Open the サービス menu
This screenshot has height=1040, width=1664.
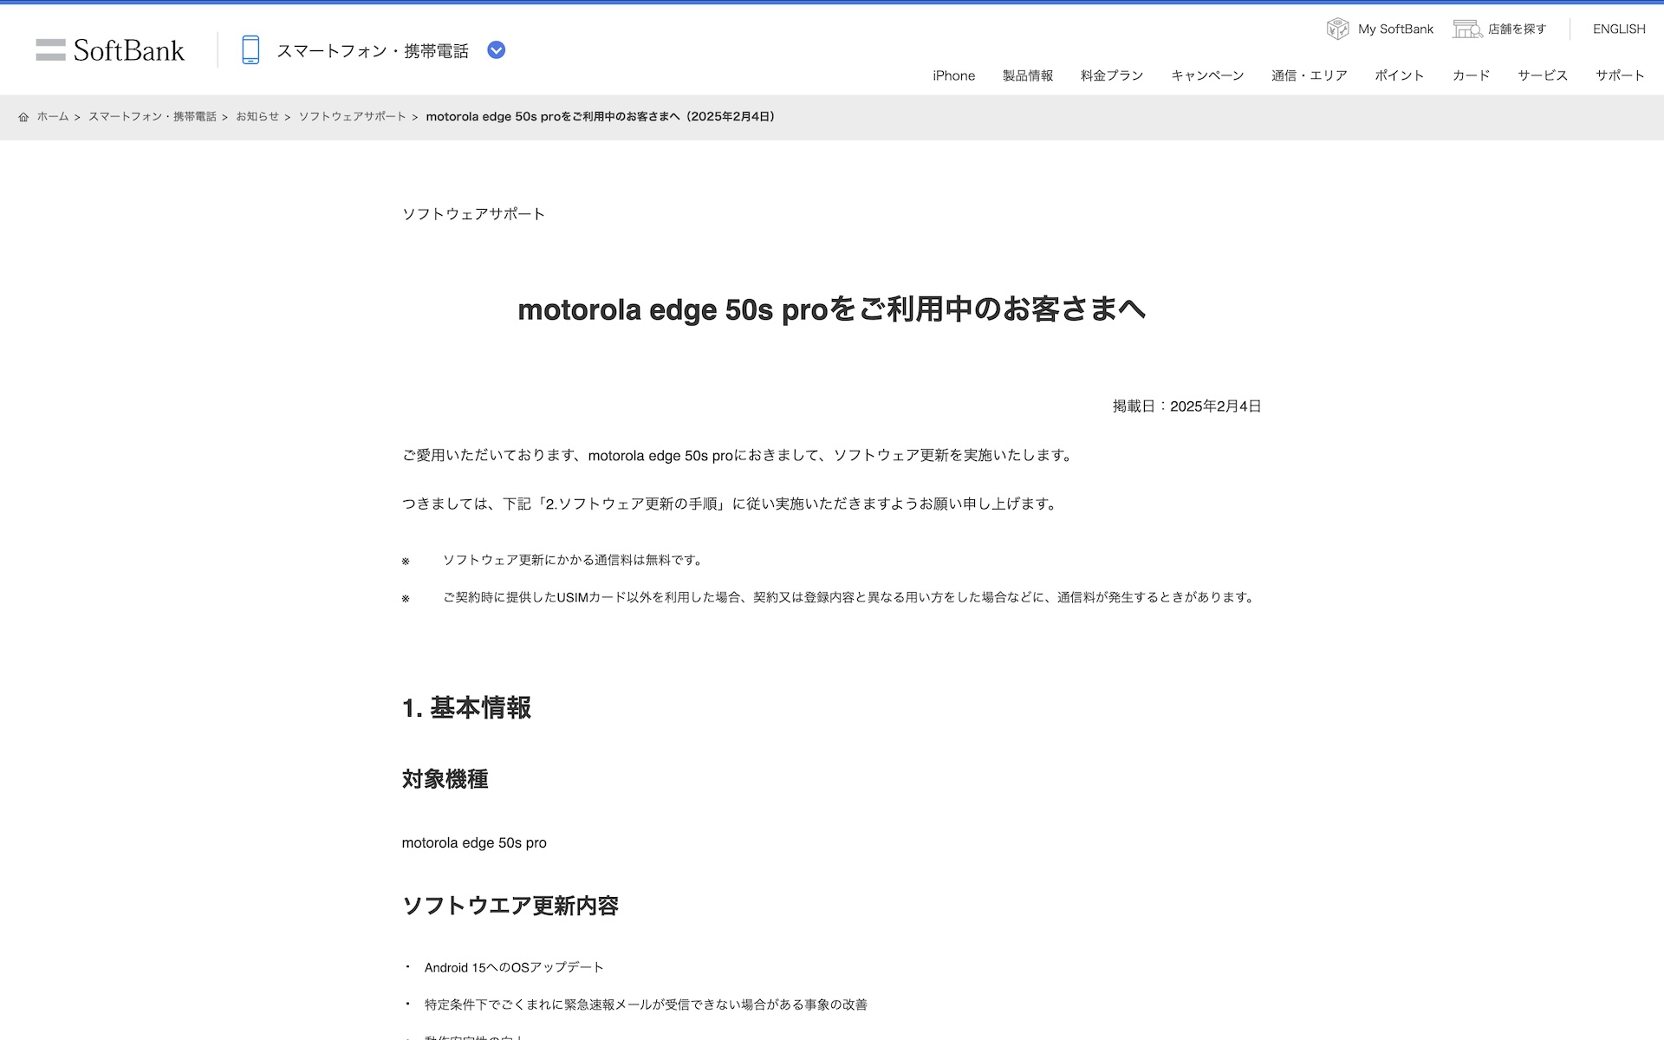(1543, 75)
